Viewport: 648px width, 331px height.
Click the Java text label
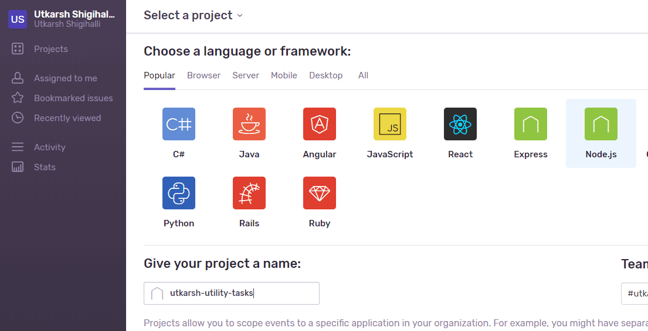(249, 154)
